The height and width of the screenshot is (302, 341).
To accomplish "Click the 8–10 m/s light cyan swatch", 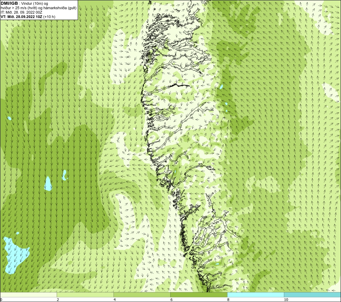I will coord(255,295).
